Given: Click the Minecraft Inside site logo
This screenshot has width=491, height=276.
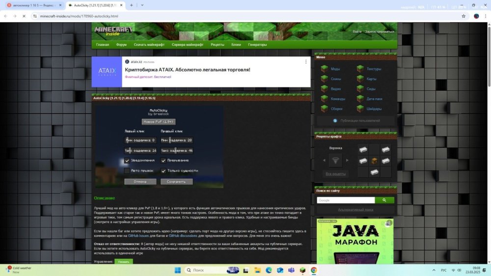Looking at the screenshot, I should (x=113, y=31).
